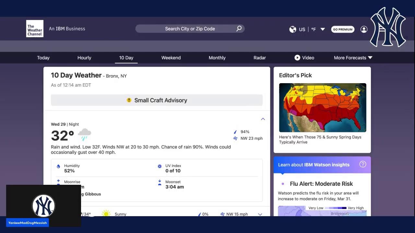Screen dimensions: 415x233
Task: Click the search magnifier icon
Action: coord(239,28)
